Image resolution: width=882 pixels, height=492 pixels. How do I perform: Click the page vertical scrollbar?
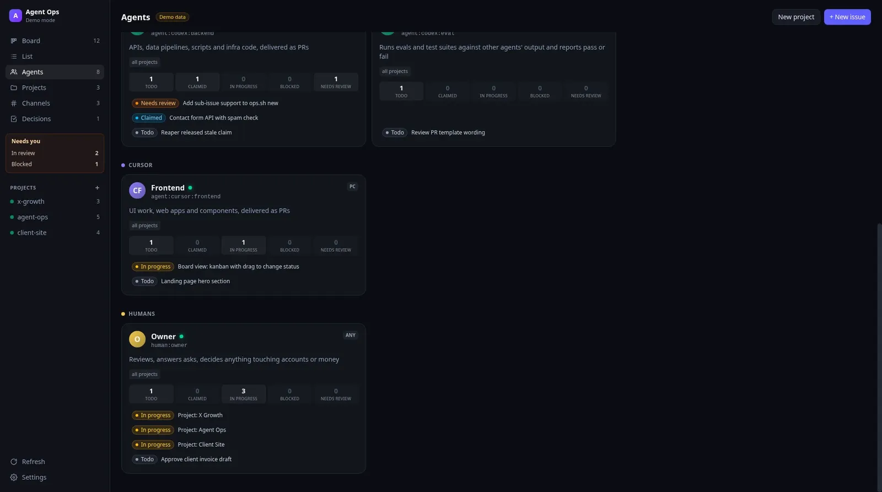(x=879, y=357)
